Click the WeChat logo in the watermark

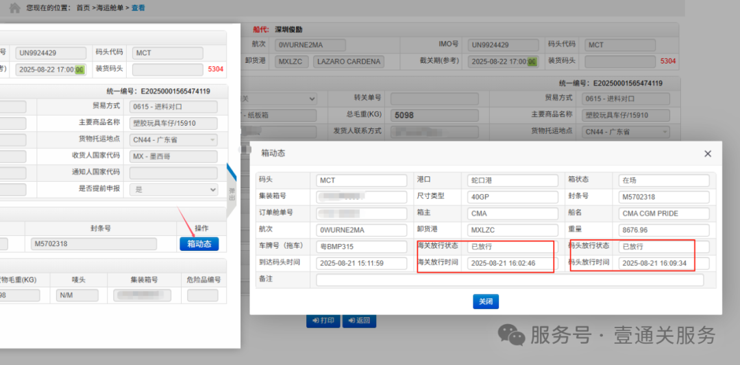[510, 334]
